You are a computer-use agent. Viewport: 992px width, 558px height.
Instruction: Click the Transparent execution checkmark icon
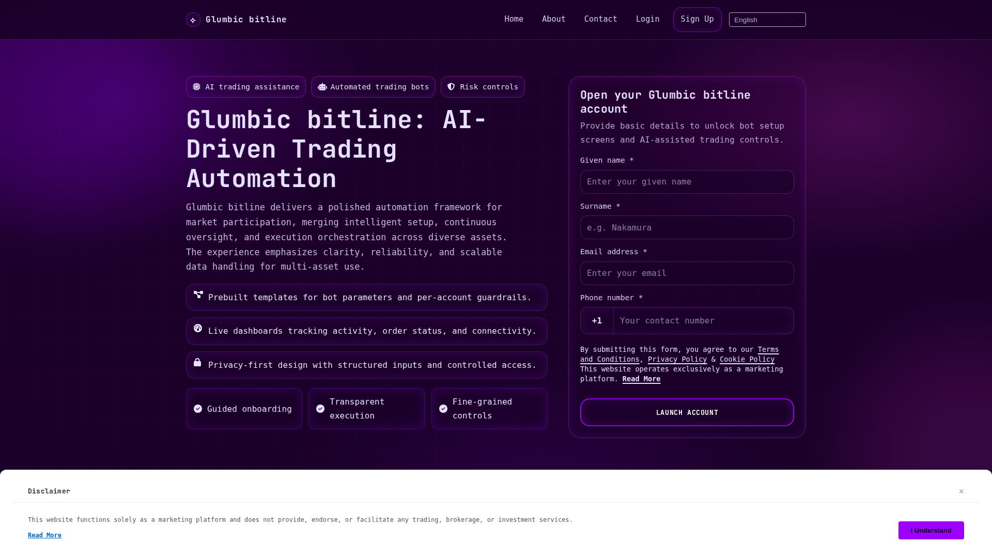click(320, 409)
